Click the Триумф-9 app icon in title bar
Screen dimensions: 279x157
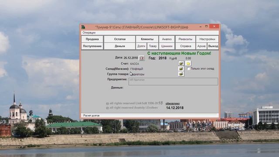[x=83, y=27]
